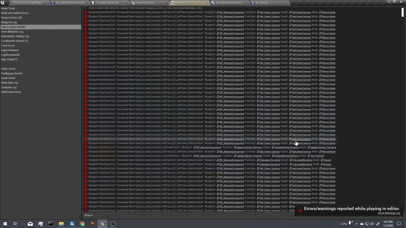Launch Google Chrome from the taskbar

tap(82, 224)
